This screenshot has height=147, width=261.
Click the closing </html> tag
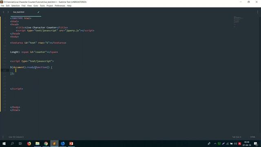click(x=15, y=110)
